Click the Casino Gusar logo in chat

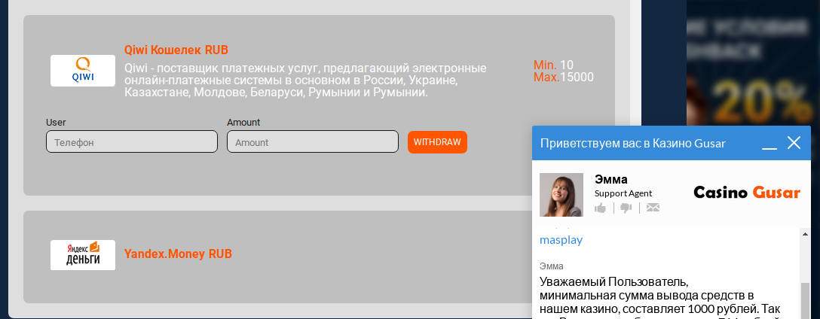pos(747,193)
